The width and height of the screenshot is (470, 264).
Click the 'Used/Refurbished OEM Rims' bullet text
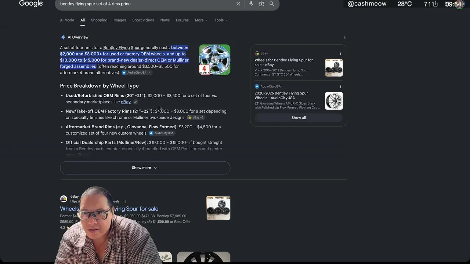106,96
